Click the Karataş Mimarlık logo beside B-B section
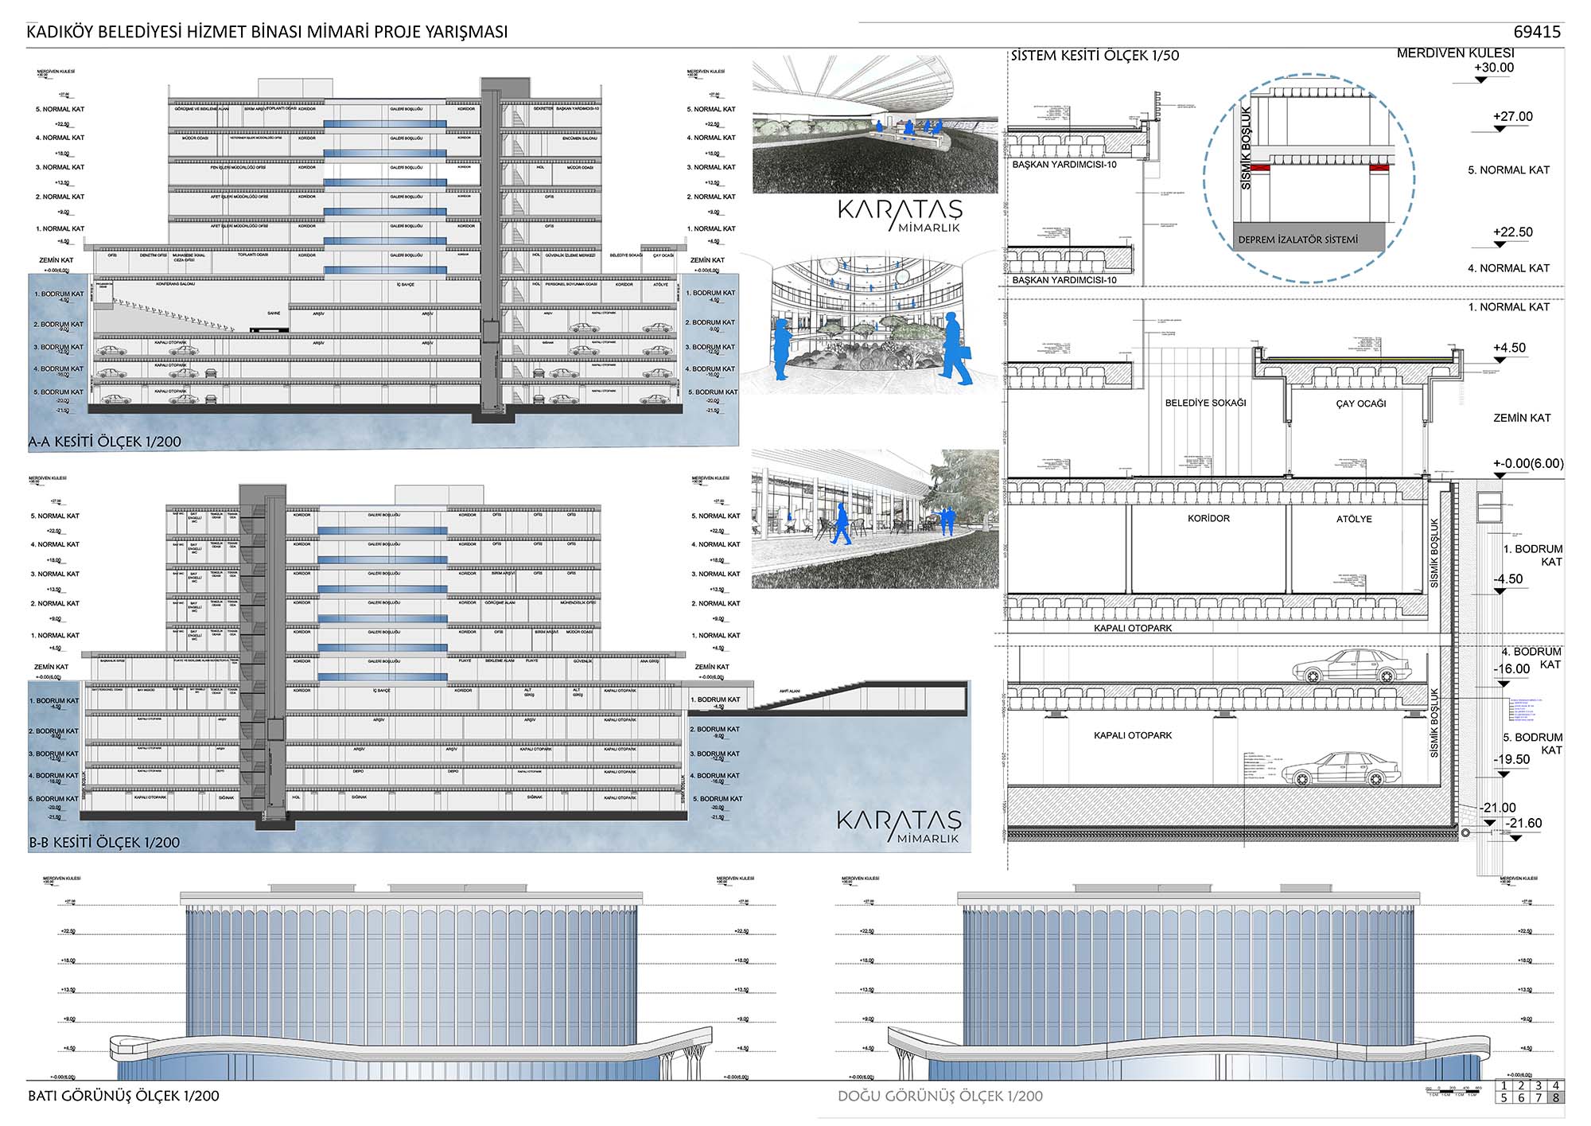Screen dimensions: 1591x1126 tap(900, 825)
